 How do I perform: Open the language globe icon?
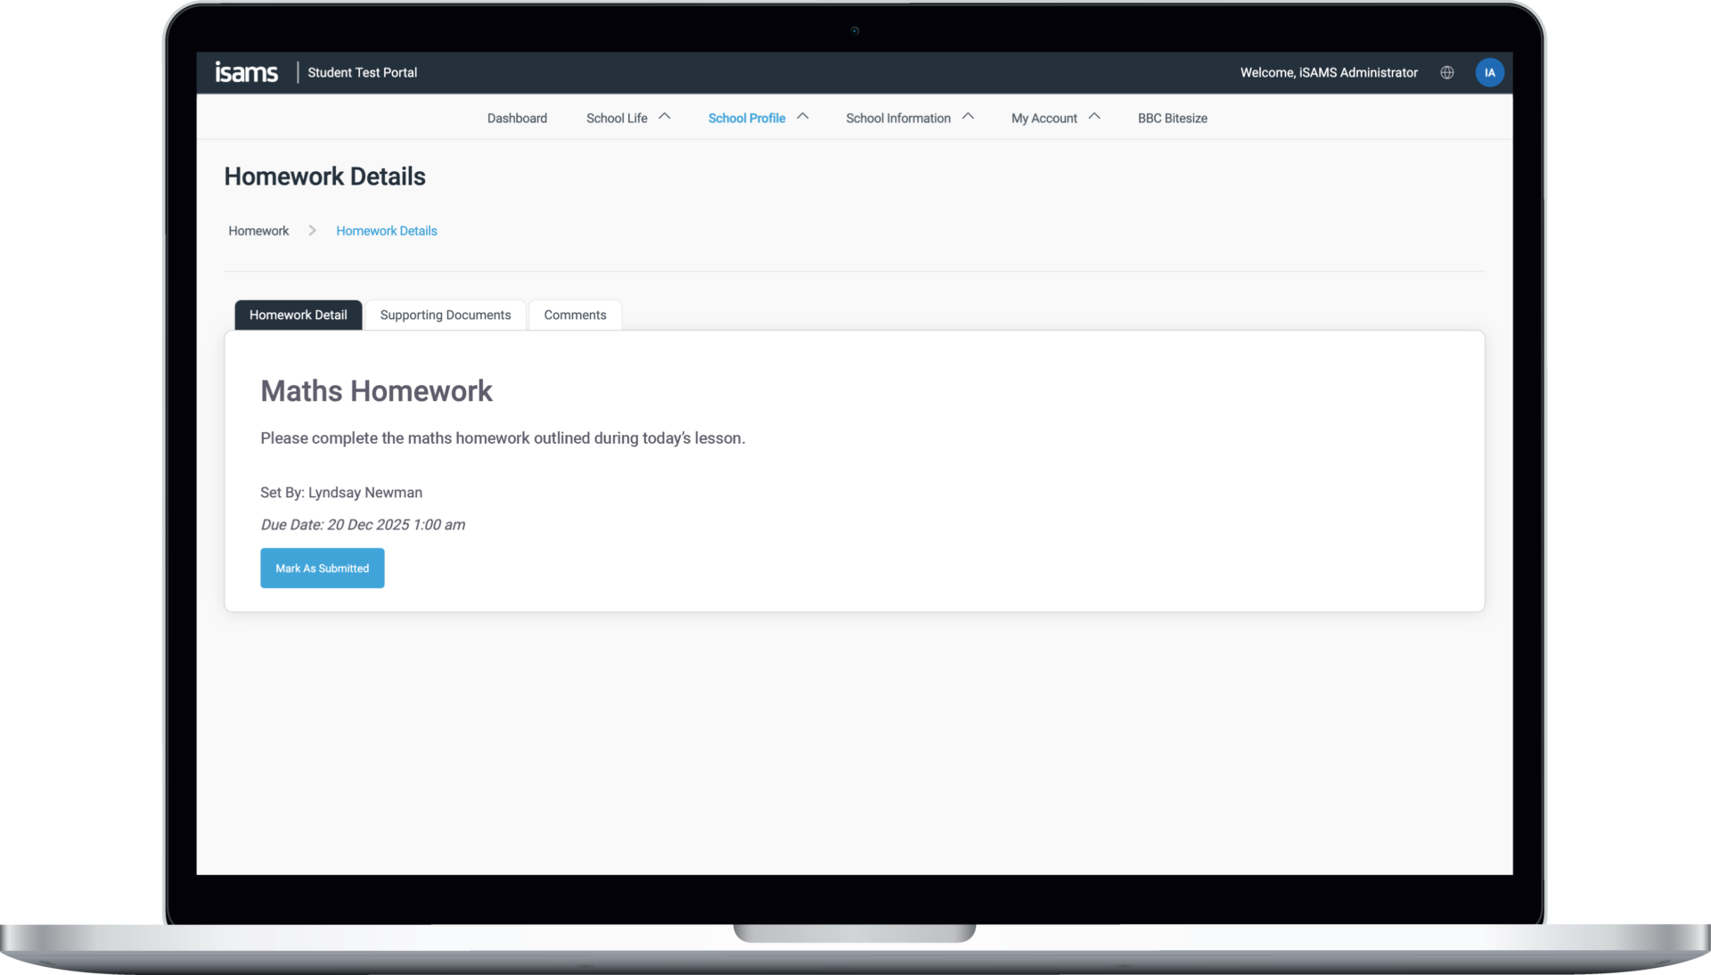tap(1446, 72)
